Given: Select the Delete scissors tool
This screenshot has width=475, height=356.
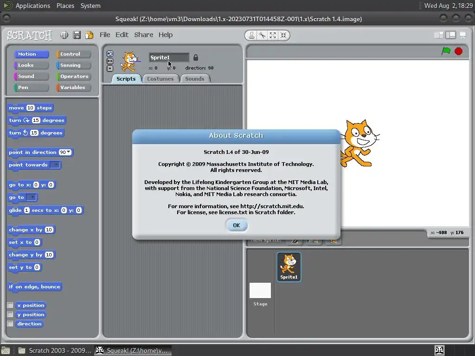Looking at the screenshot, I should coord(262,35).
